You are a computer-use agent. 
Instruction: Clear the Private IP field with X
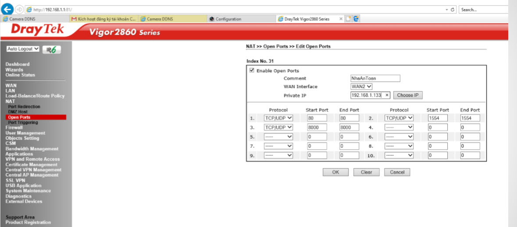tap(387, 95)
